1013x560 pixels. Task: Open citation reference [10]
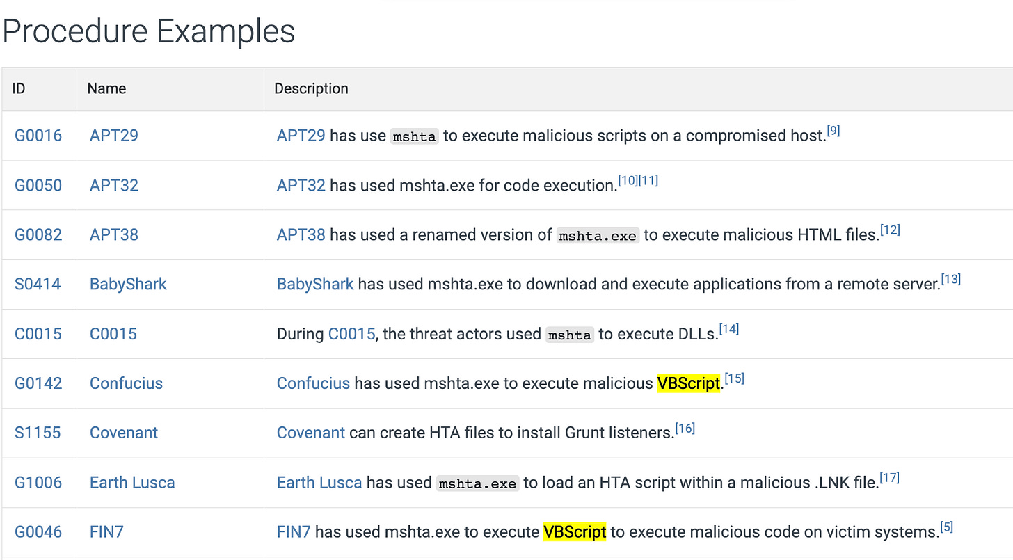(x=628, y=180)
